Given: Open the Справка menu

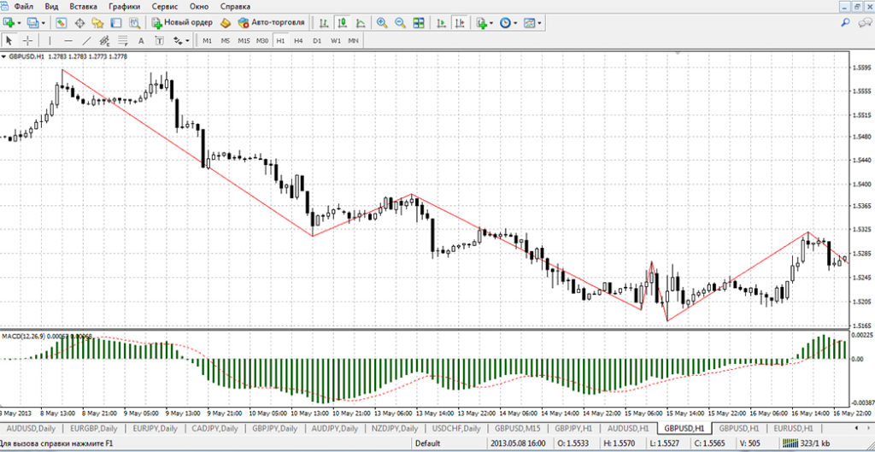Looking at the screenshot, I should click(235, 7).
